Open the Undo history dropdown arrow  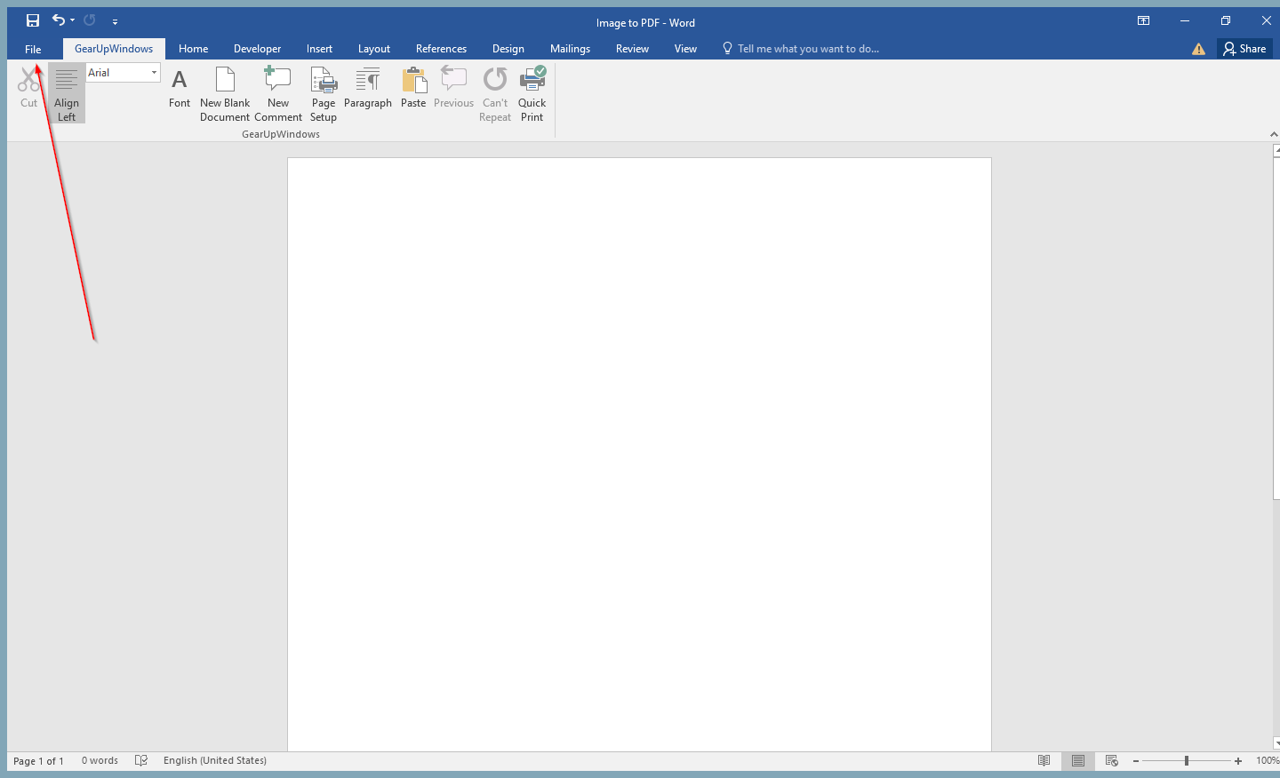[x=72, y=20]
